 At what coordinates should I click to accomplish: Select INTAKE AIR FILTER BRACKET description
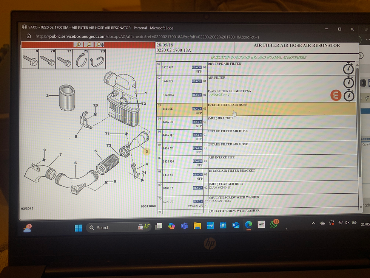click(232, 171)
